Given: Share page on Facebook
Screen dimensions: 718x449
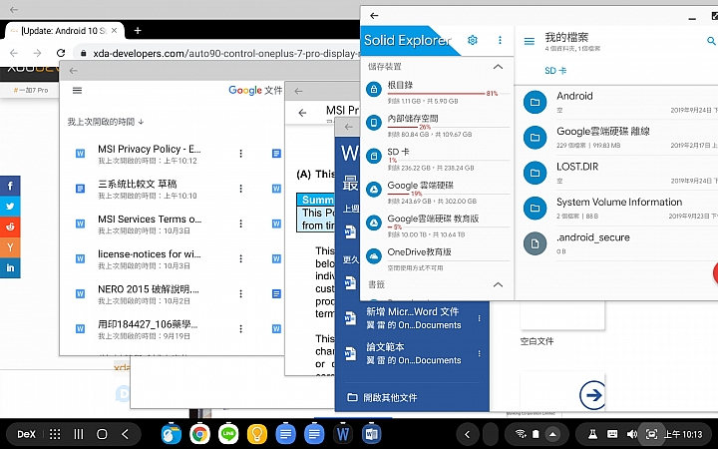Looking at the screenshot, I should coord(10,186).
